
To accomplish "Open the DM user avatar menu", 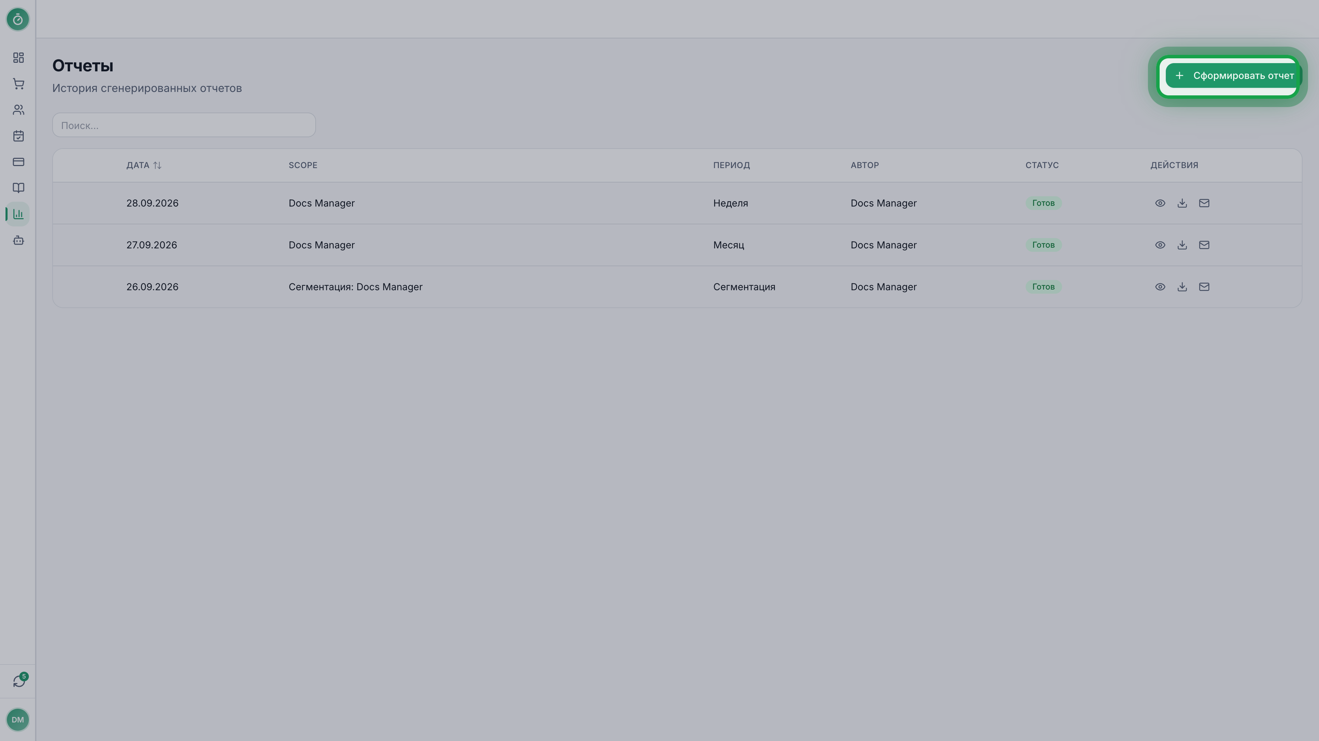I will [x=18, y=720].
